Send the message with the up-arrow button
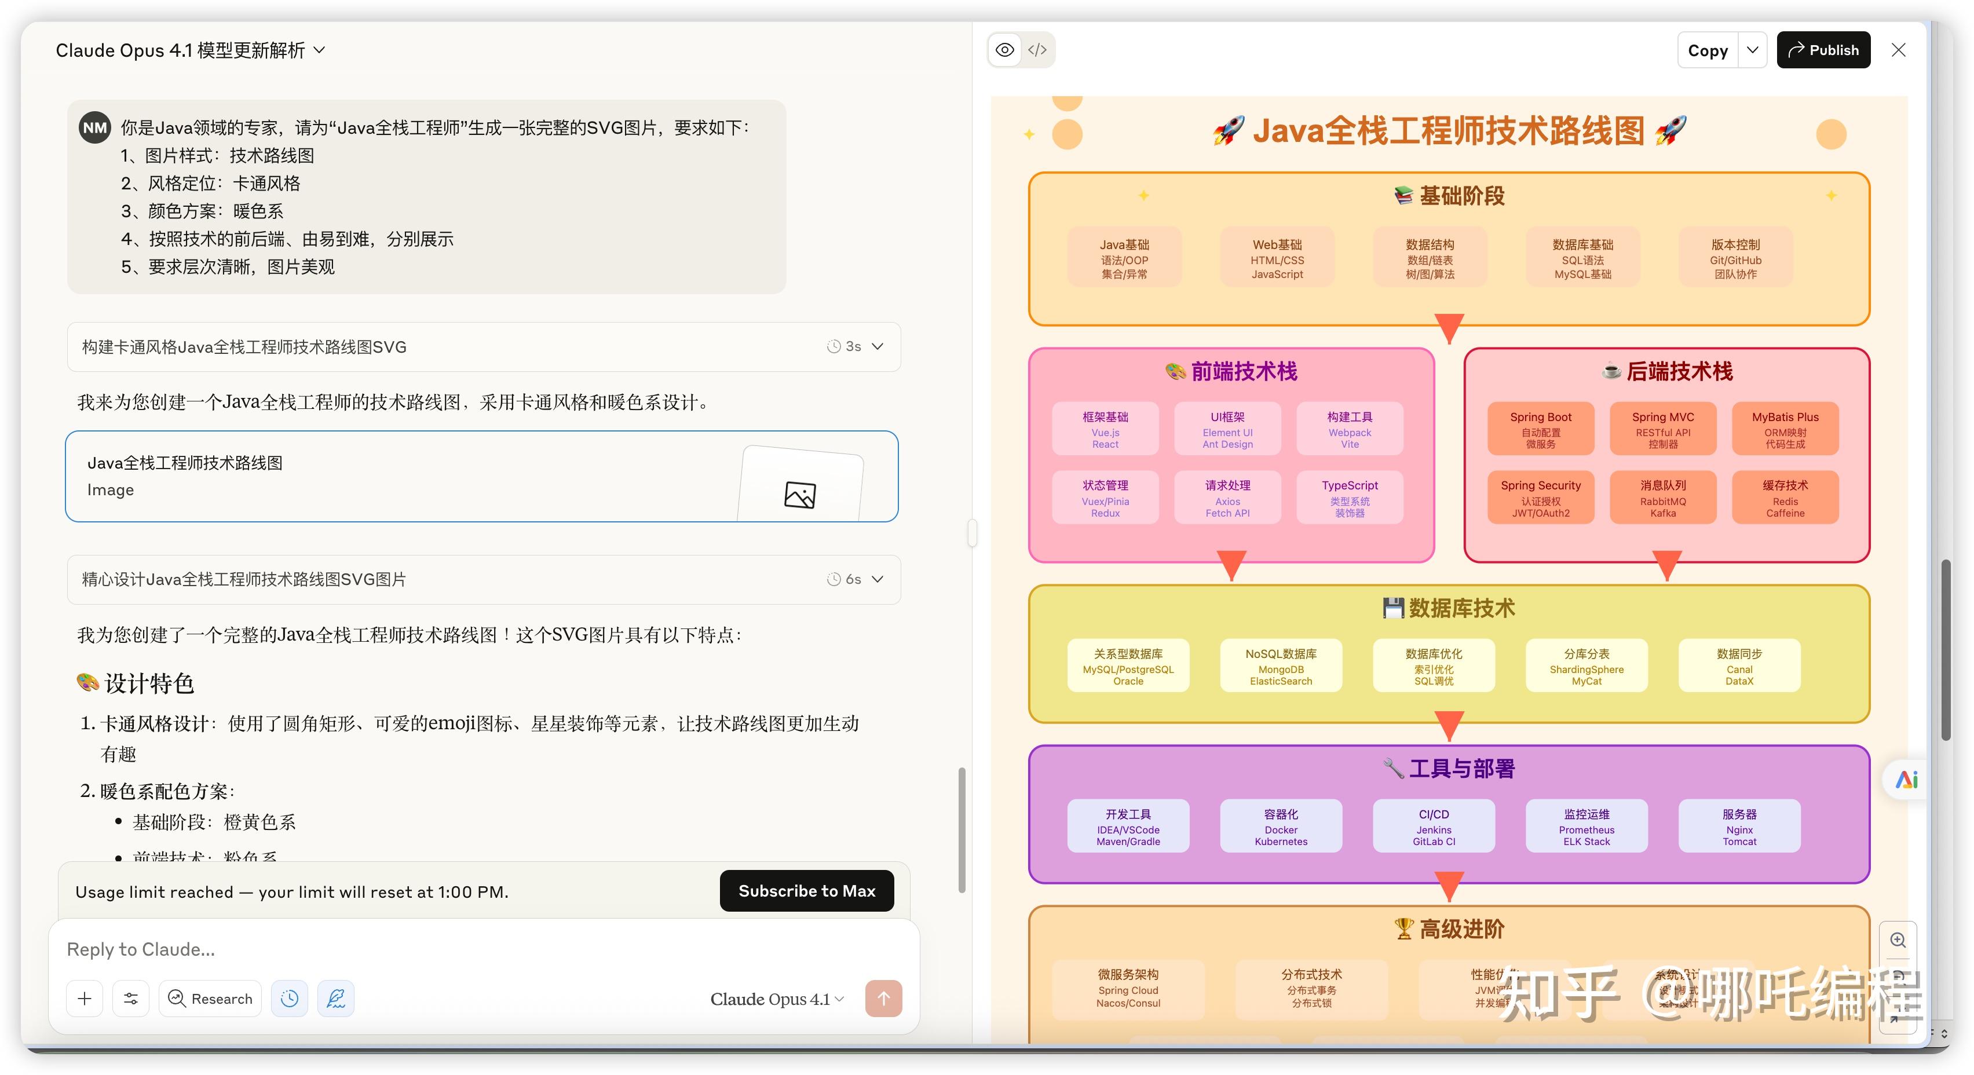Image resolution: width=1974 pixels, height=1075 pixels. pos(883,999)
